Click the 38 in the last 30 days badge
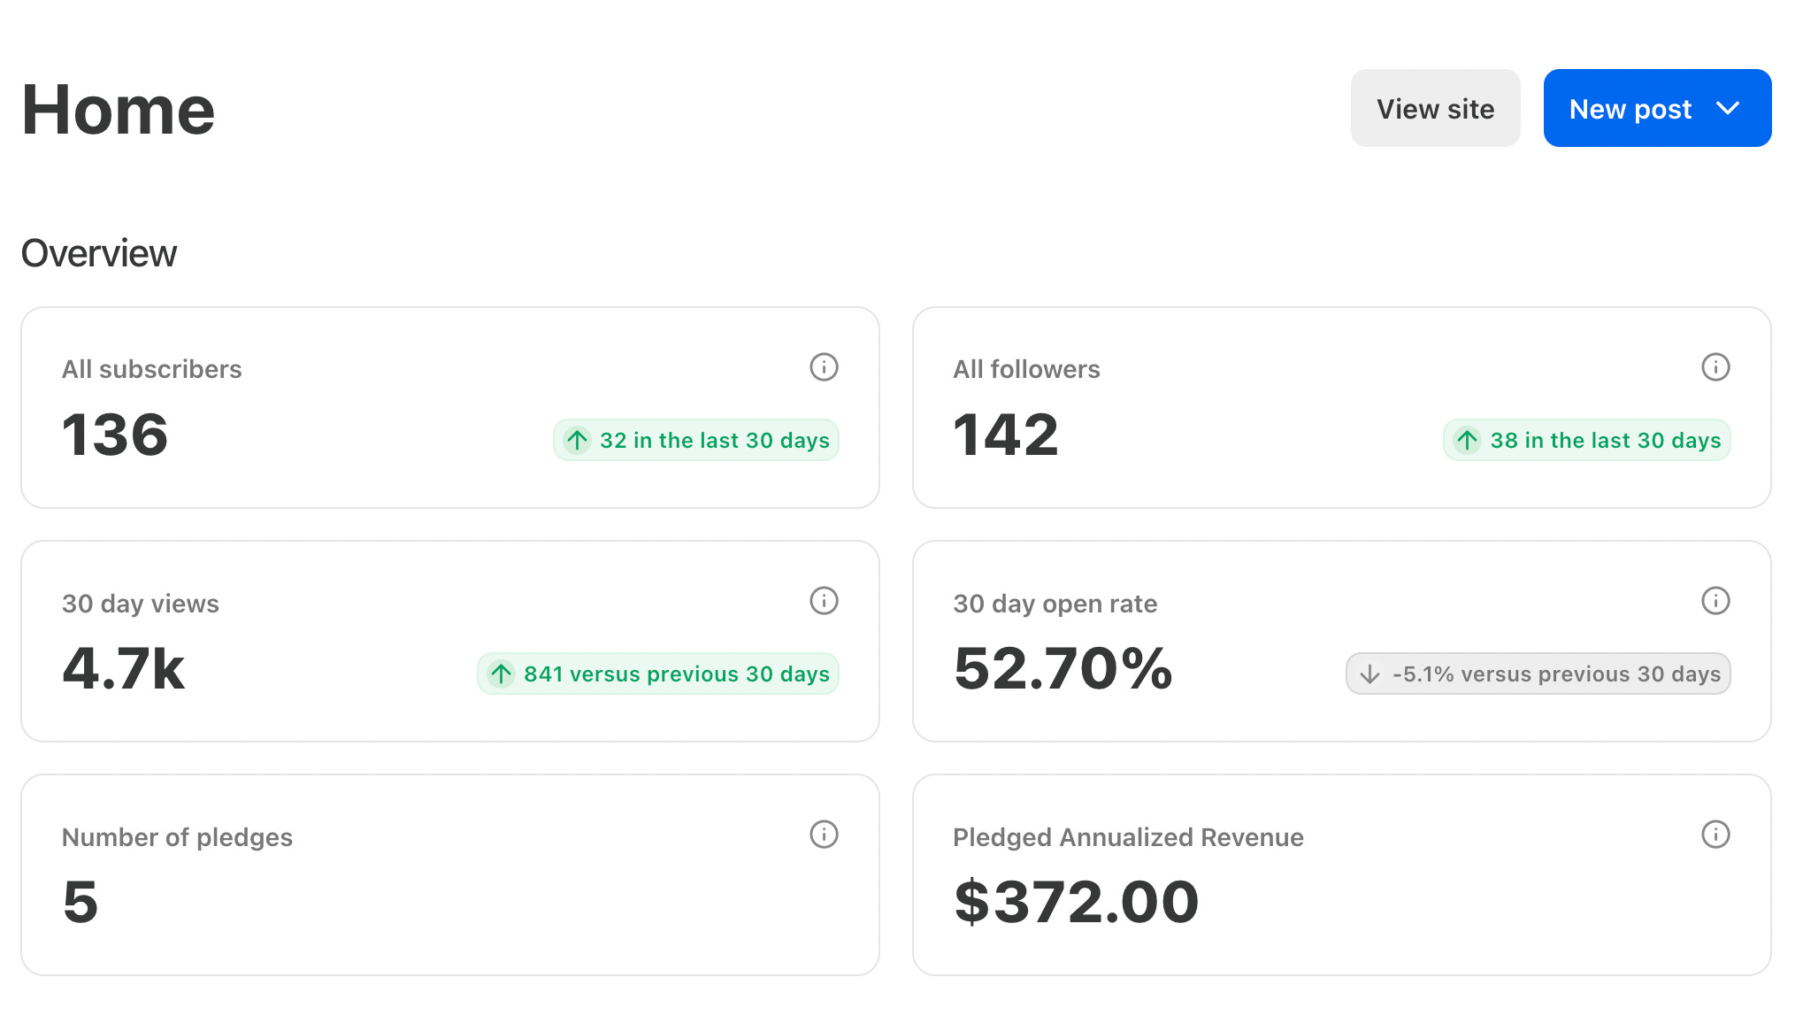 (1587, 440)
